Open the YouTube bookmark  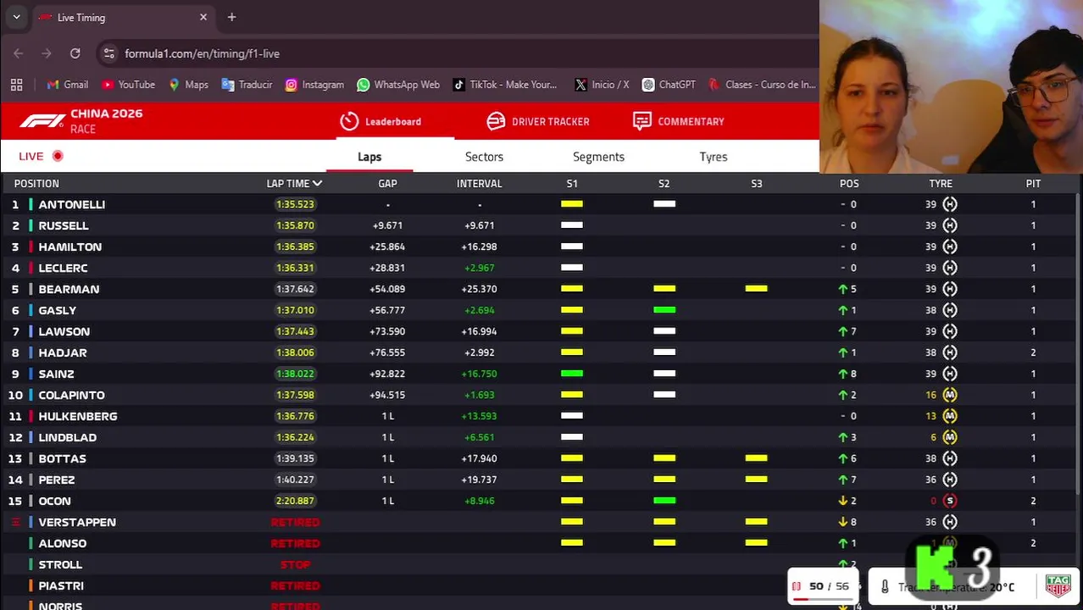128,85
